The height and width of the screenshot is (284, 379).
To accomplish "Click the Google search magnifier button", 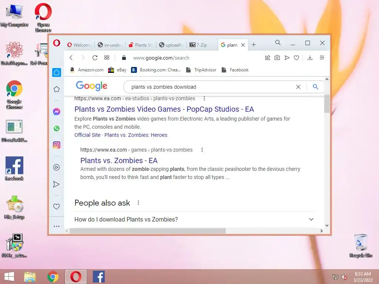I will 315,87.
